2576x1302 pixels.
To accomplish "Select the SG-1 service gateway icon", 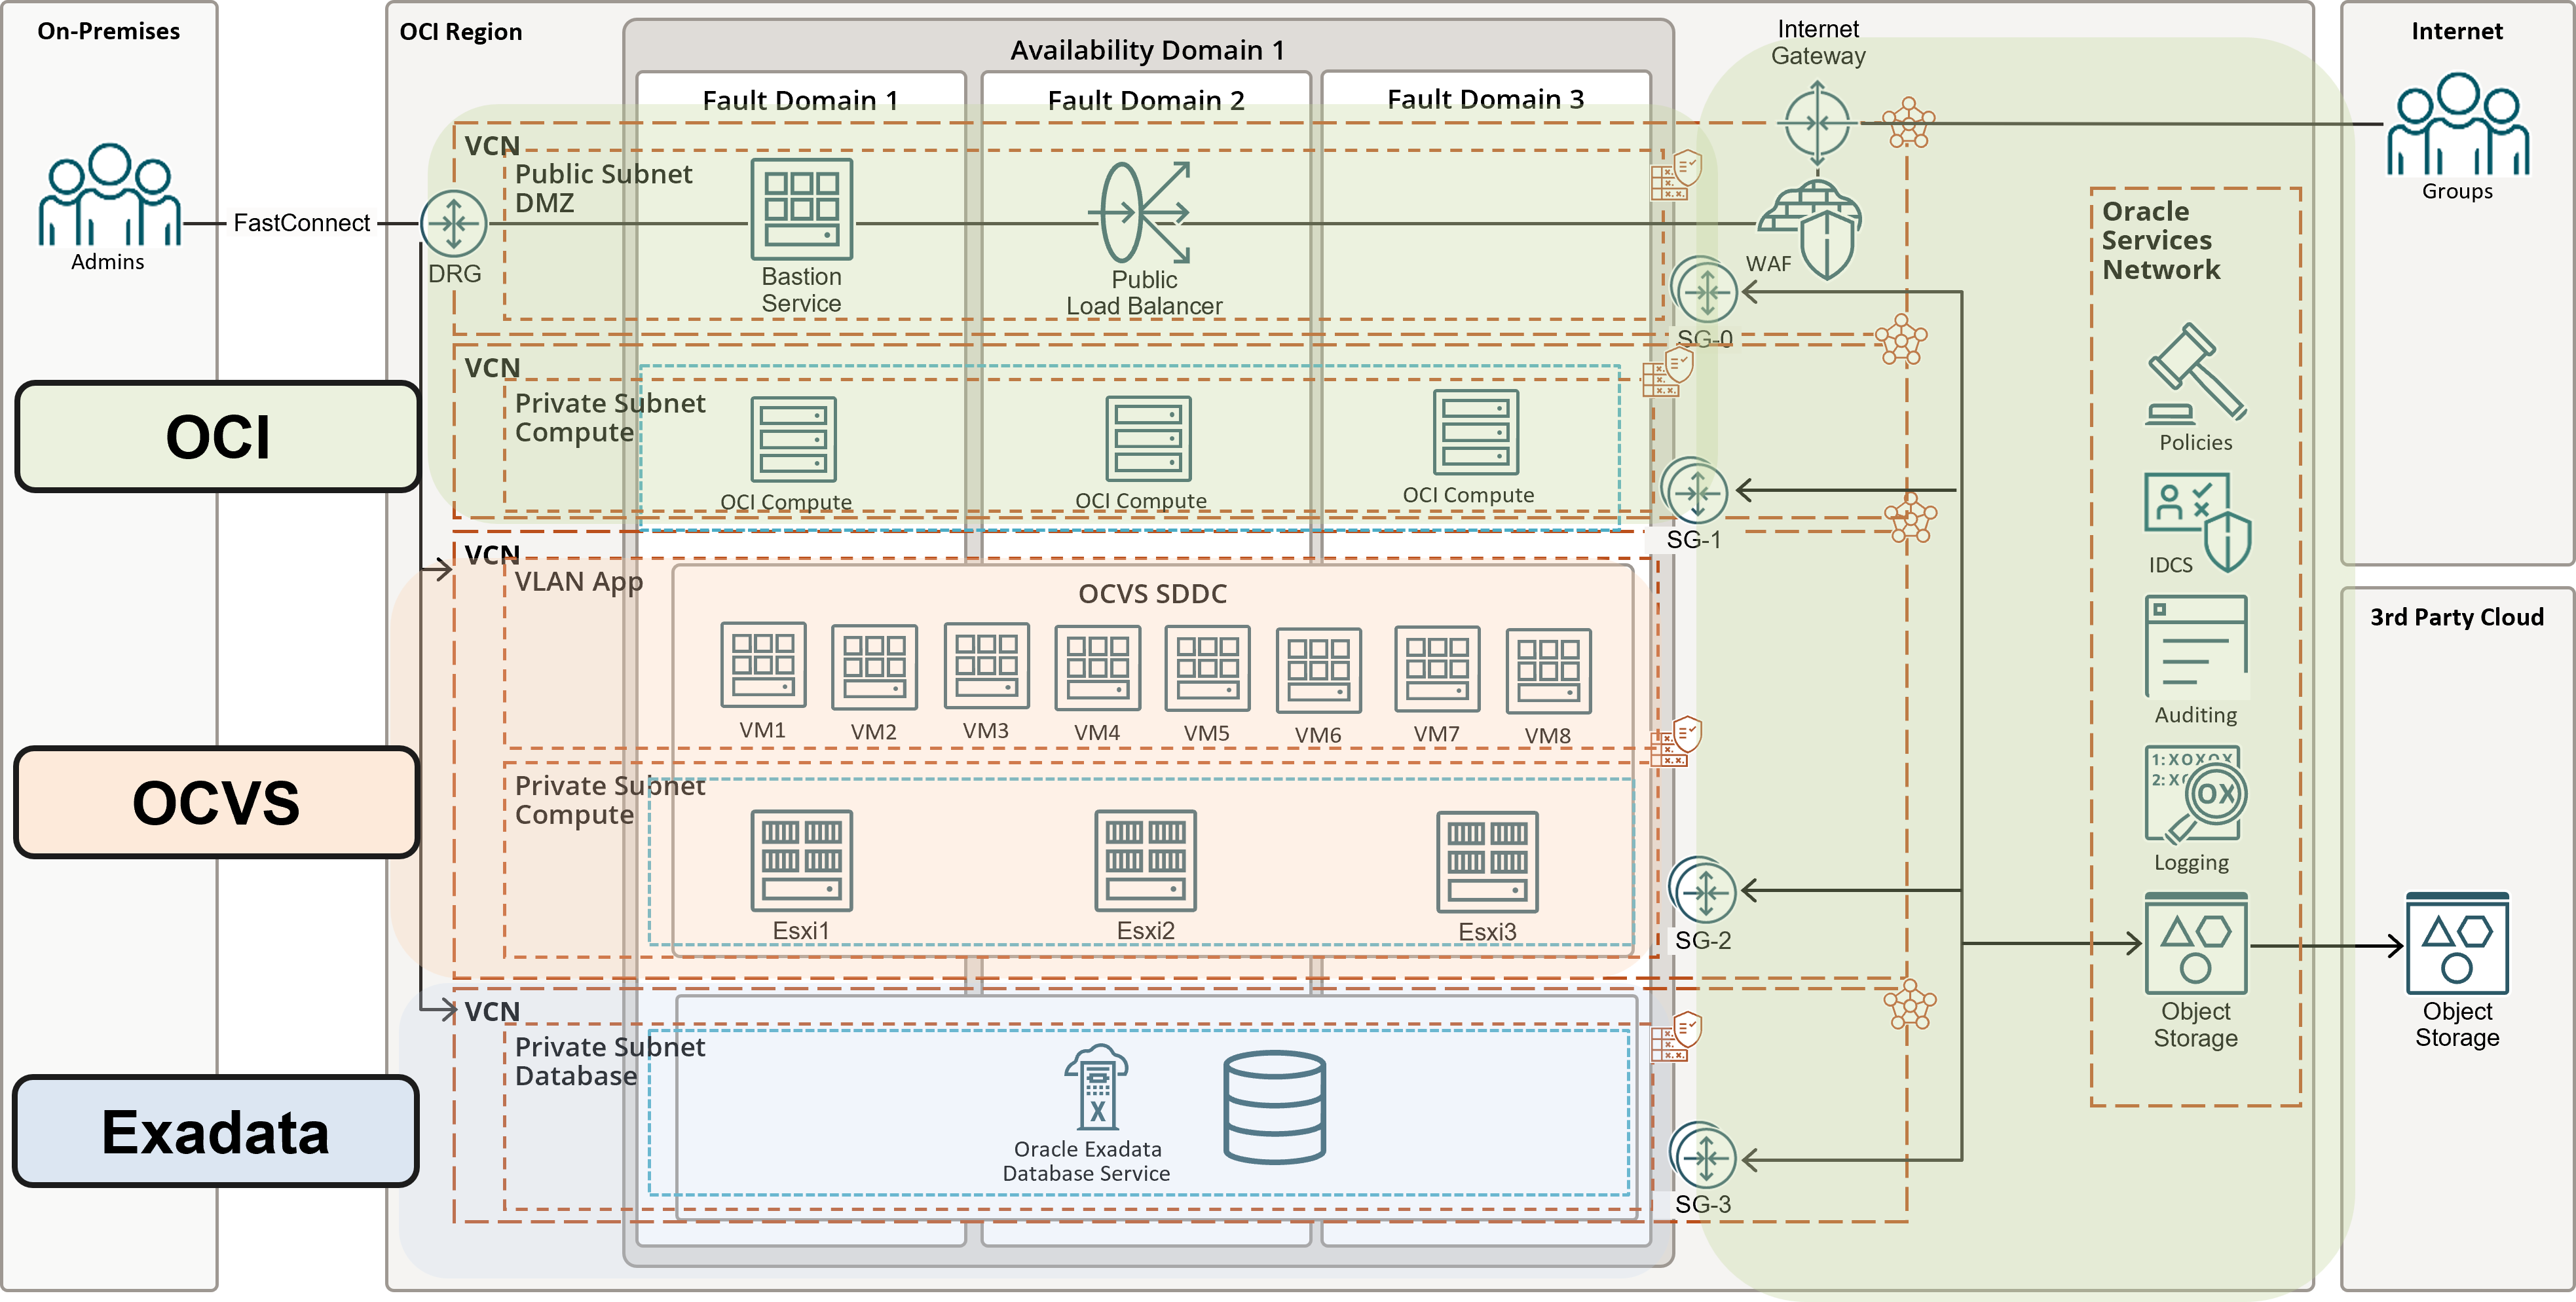I will (1695, 491).
